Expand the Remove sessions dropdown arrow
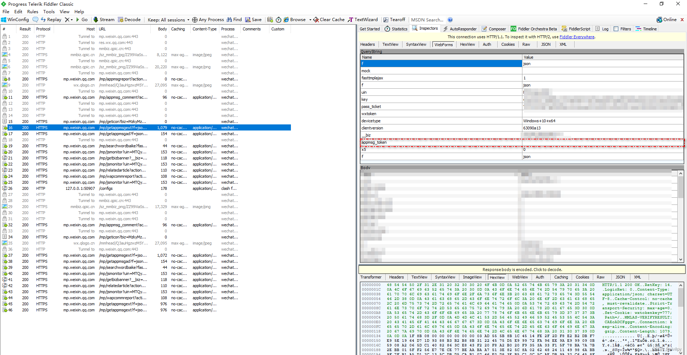The height and width of the screenshot is (355, 687). point(72,20)
